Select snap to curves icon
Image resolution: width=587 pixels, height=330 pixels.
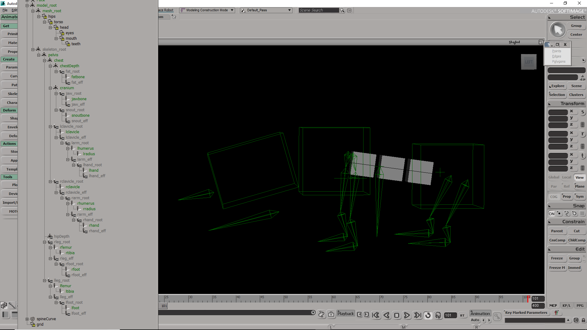click(x=567, y=214)
